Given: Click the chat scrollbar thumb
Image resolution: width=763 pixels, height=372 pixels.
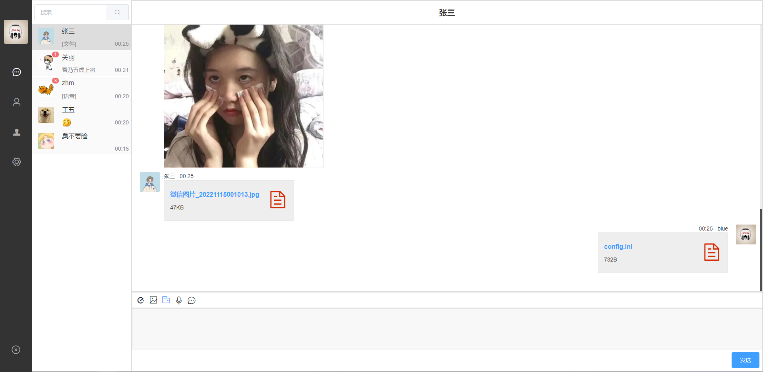Looking at the screenshot, I should coord(761,250).
